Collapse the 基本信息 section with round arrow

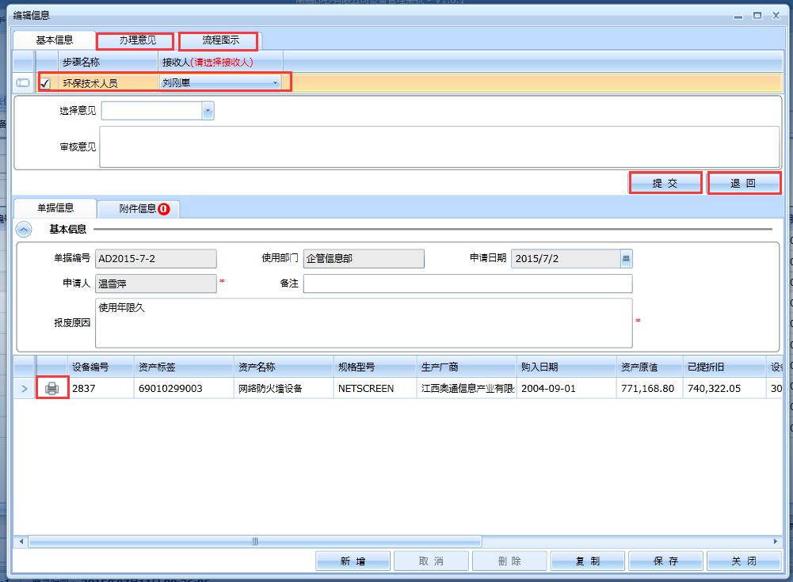25,230
